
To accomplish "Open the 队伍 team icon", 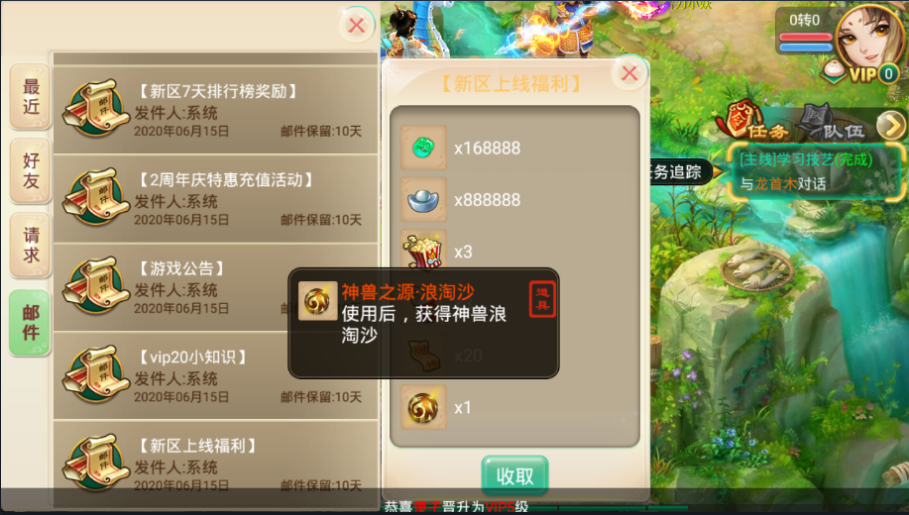I will [x=831, y=124].
